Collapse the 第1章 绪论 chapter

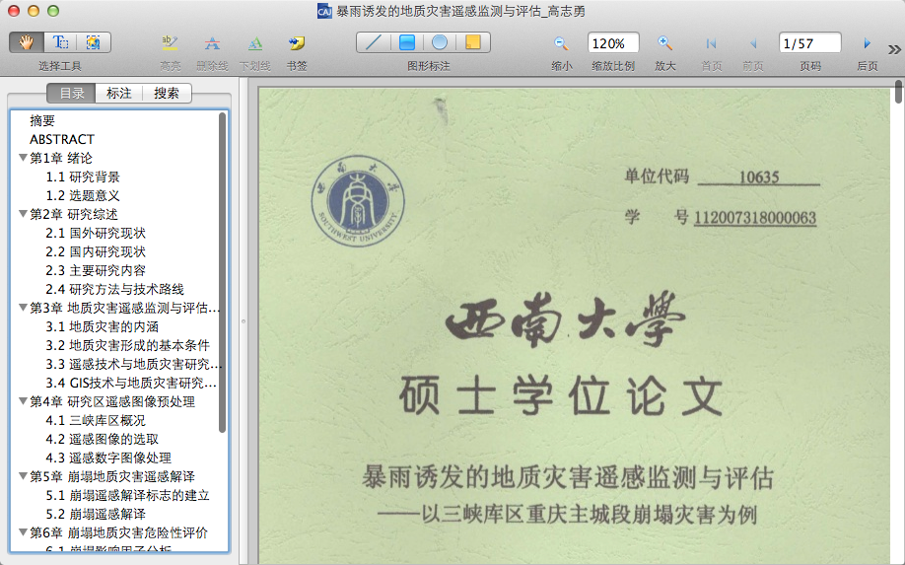(x=23, y=158)
